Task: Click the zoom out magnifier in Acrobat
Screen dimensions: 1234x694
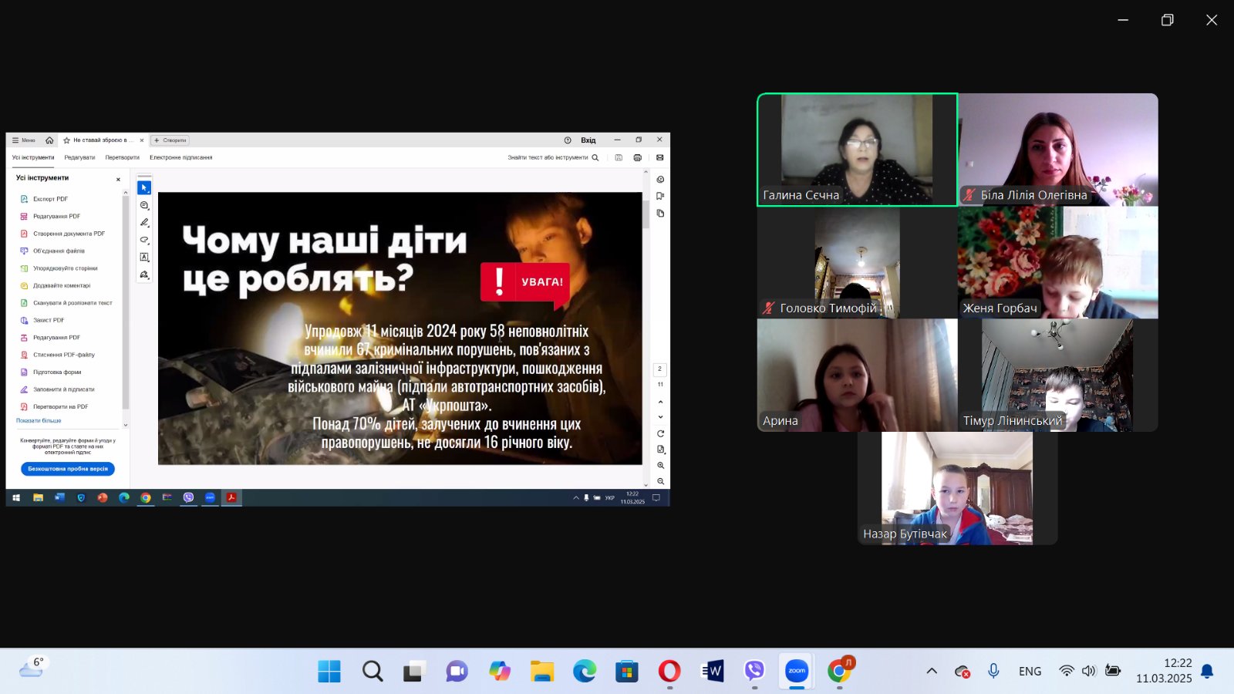Action: click(x=660, y=481)
